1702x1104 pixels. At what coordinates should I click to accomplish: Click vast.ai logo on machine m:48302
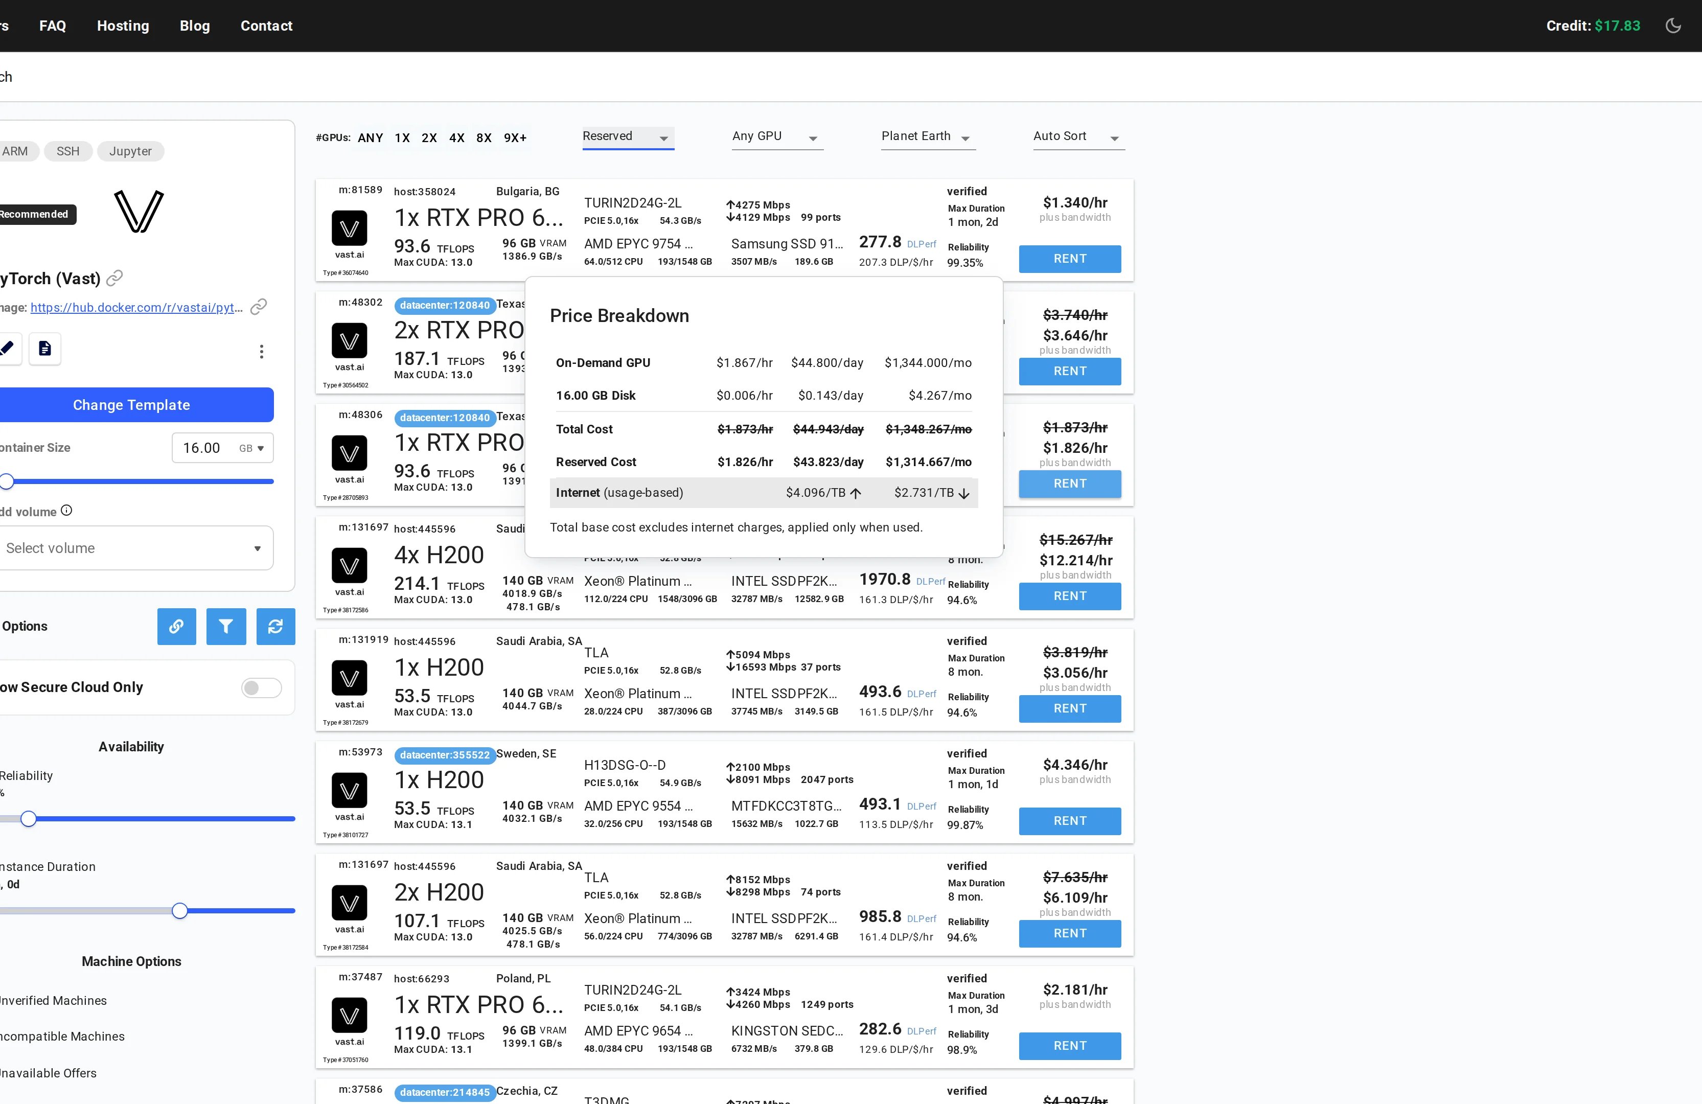pos(349,340)
